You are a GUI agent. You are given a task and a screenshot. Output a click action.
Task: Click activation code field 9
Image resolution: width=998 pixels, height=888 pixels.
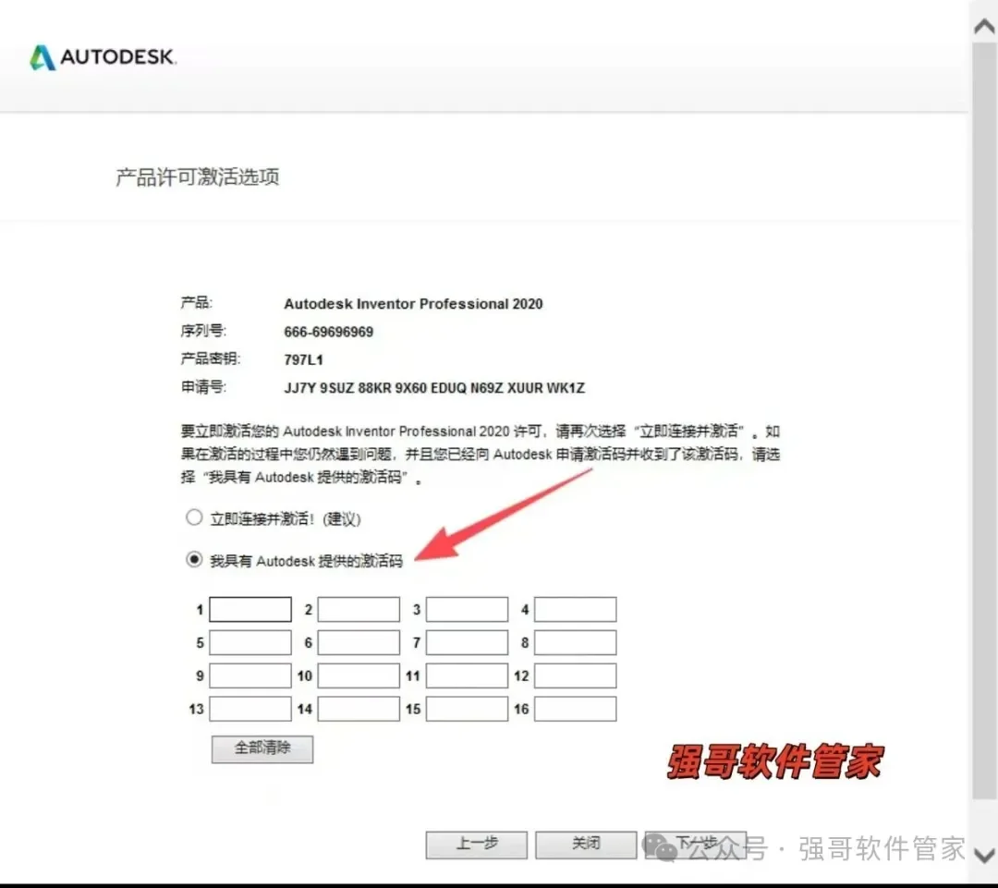point(250,675)
